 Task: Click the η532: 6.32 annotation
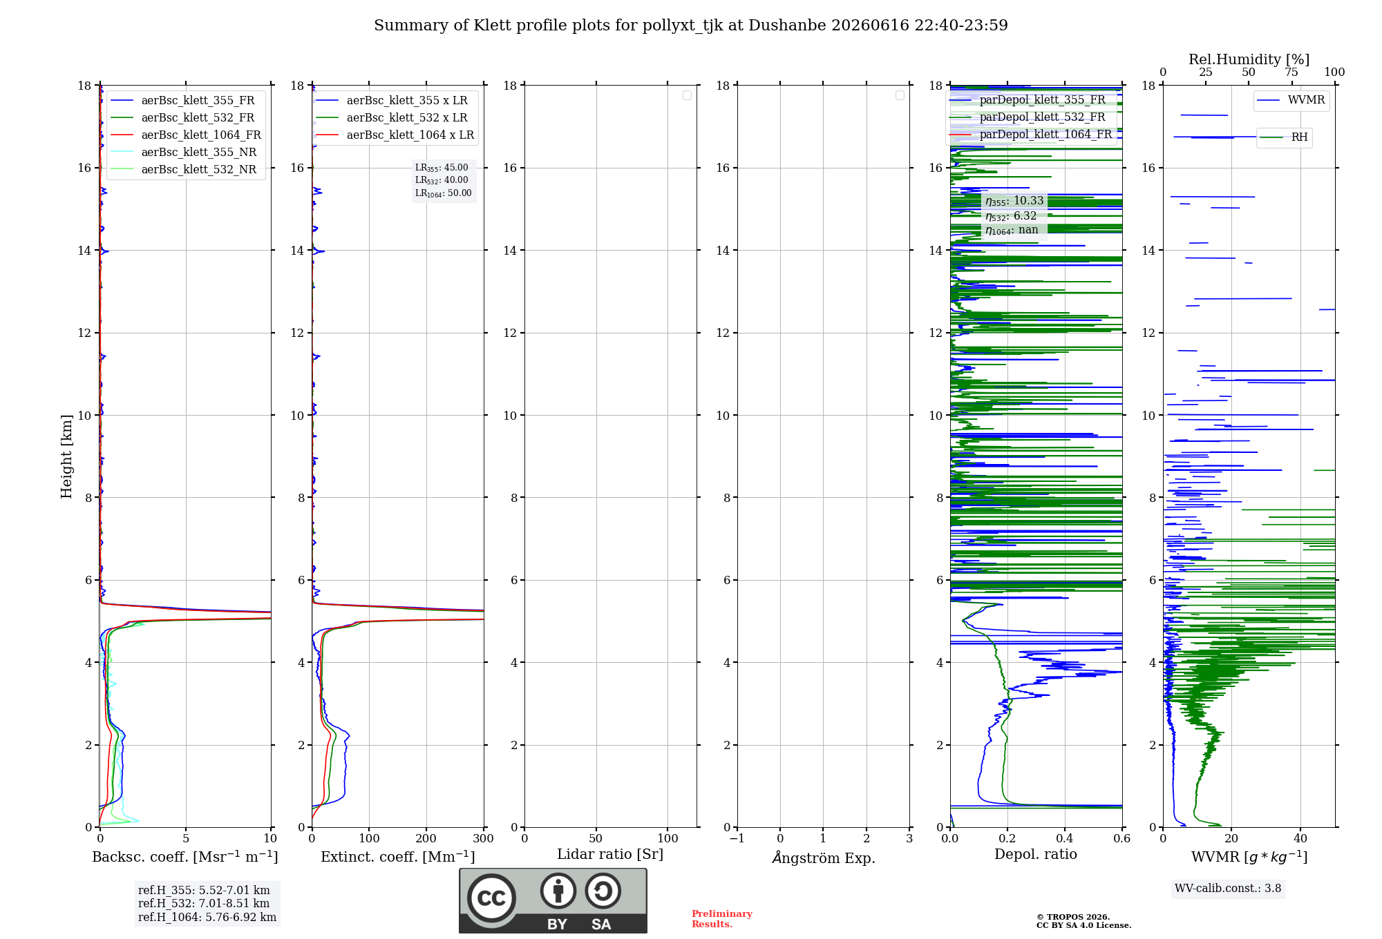(1011, 216)
